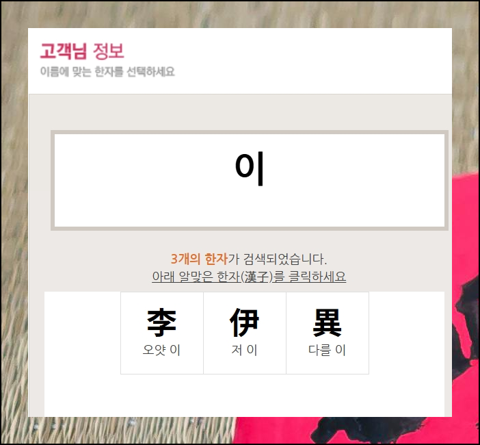The width and height of the screenshot is (480, 445).
Task: Click the large 이 display box
Action: click(250, 180)
